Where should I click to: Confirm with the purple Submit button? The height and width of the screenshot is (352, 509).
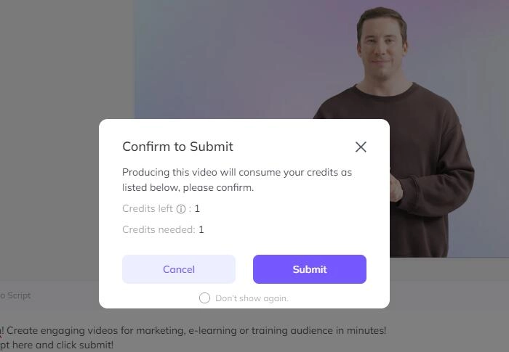310,269
